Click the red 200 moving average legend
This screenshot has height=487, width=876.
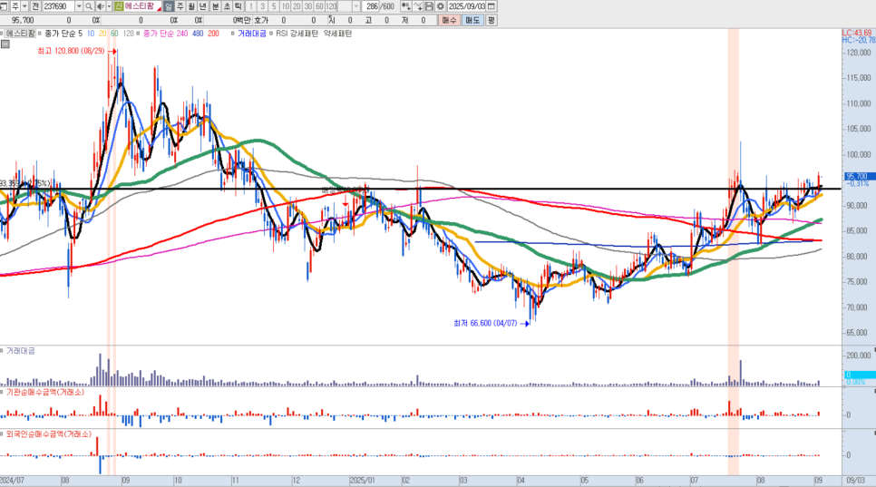pos(213,34)
